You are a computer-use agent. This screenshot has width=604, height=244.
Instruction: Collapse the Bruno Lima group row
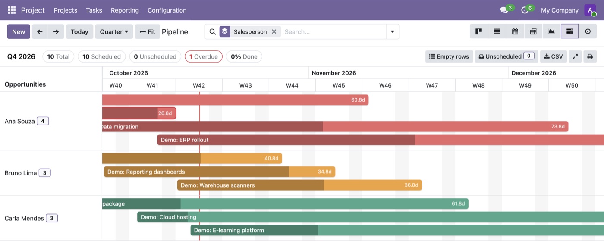[x=51, y=173]
